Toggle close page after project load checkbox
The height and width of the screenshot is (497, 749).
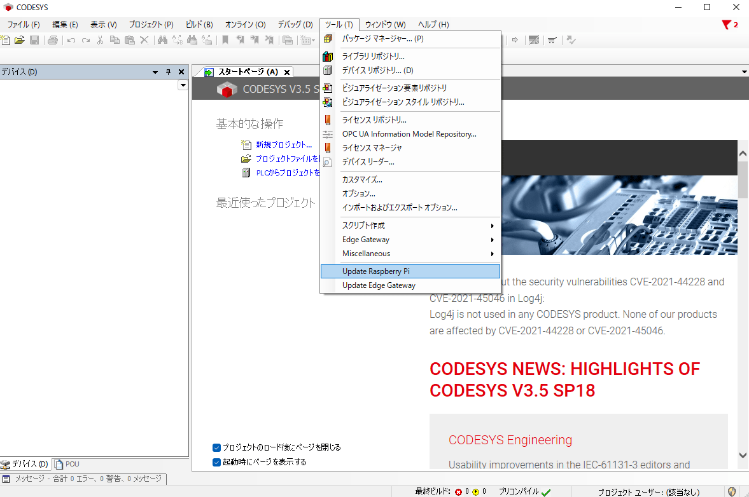click(x=216, y=447)
